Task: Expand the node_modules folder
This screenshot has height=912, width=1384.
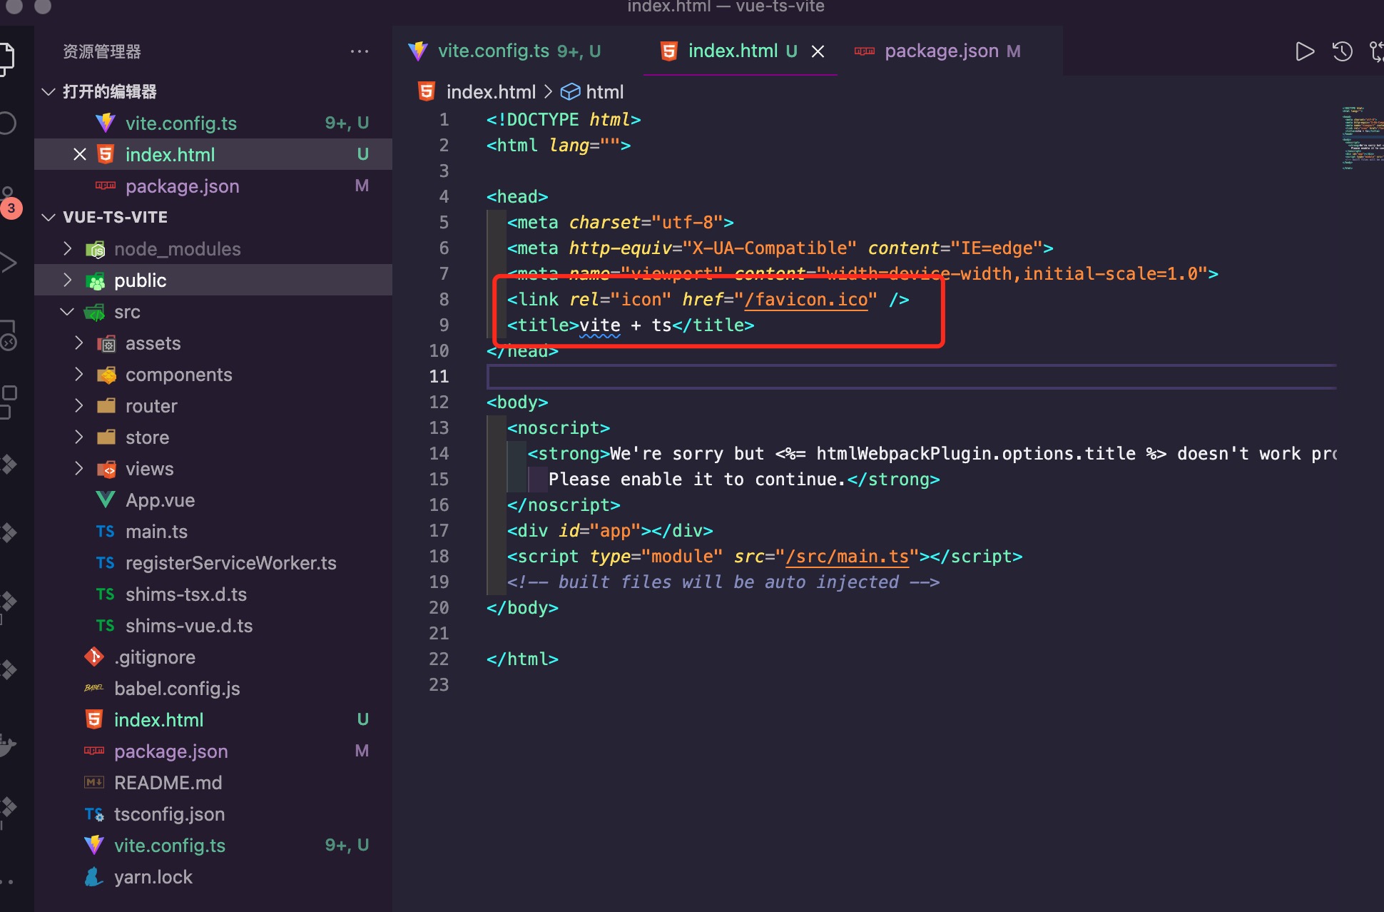Action: click(x=67, y=248)
